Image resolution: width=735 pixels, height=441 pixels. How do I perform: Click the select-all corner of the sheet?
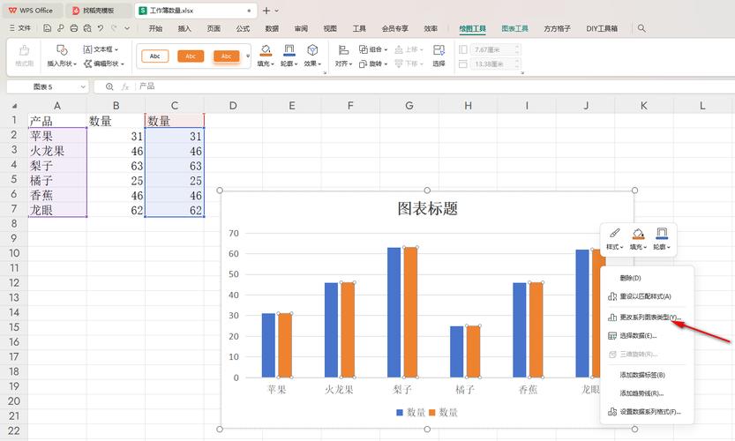click(x=14, y=106)
